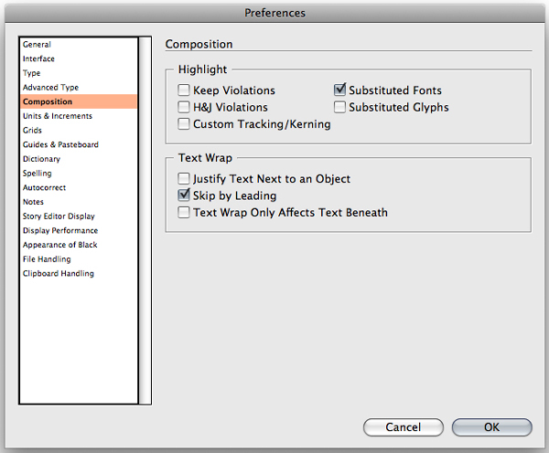The height and width of the screenshot is (453, 549).
Task: Go to Type preferences
Action: pos(79,73)
